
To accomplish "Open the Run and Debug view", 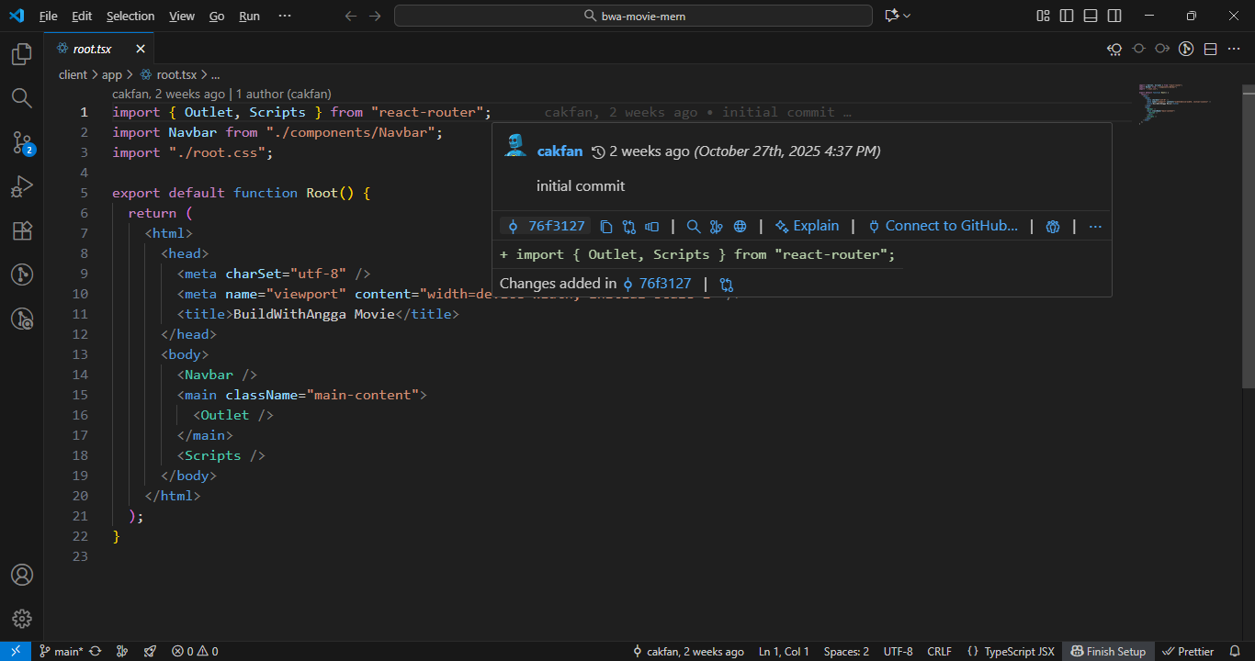I will coord(22,187).
